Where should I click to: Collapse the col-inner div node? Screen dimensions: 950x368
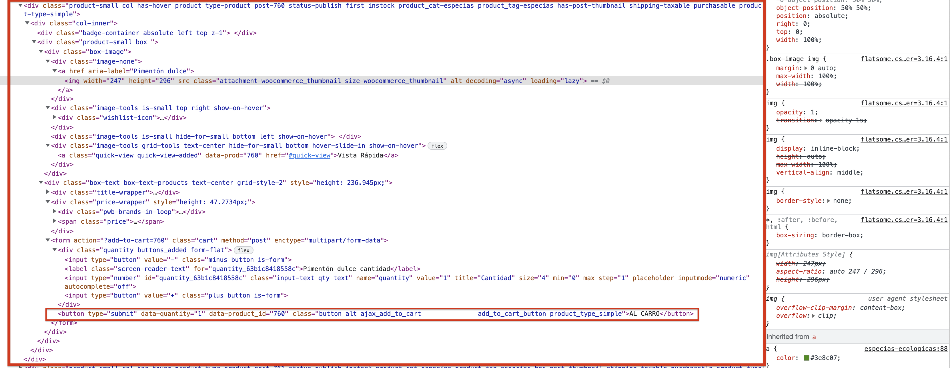click(27, 23)
